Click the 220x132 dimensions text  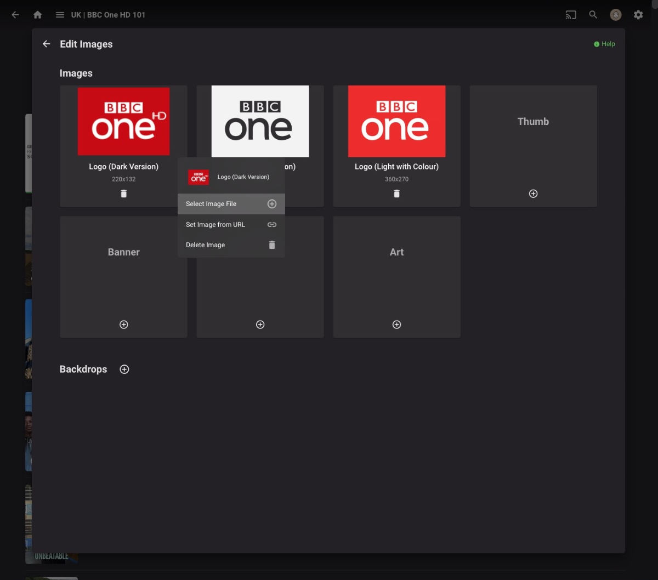[124, 179]
